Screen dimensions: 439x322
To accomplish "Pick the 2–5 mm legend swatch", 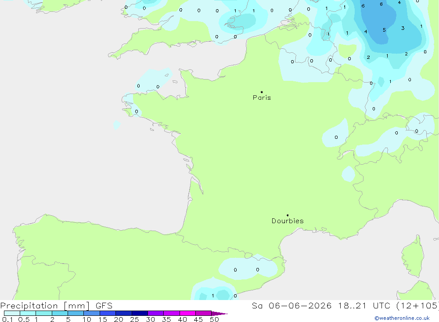I will point(60,313).
